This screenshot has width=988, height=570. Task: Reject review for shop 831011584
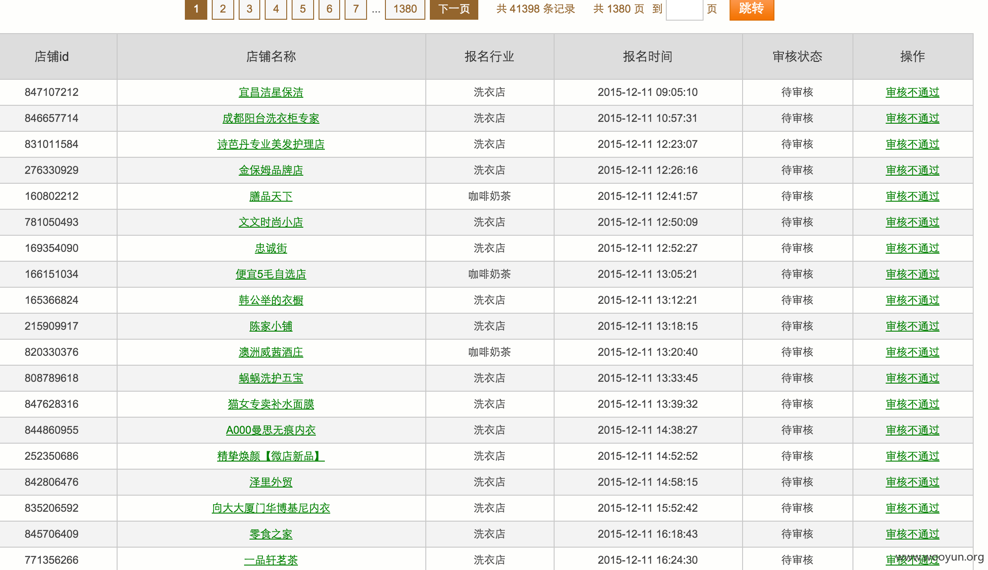[913, 144]
